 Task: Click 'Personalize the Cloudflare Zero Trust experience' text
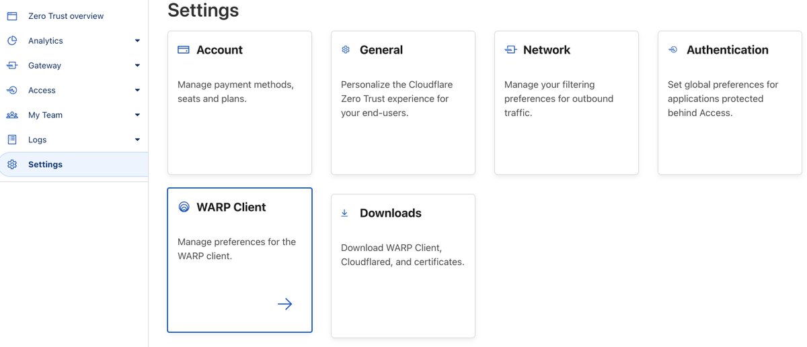click(397, 99)
